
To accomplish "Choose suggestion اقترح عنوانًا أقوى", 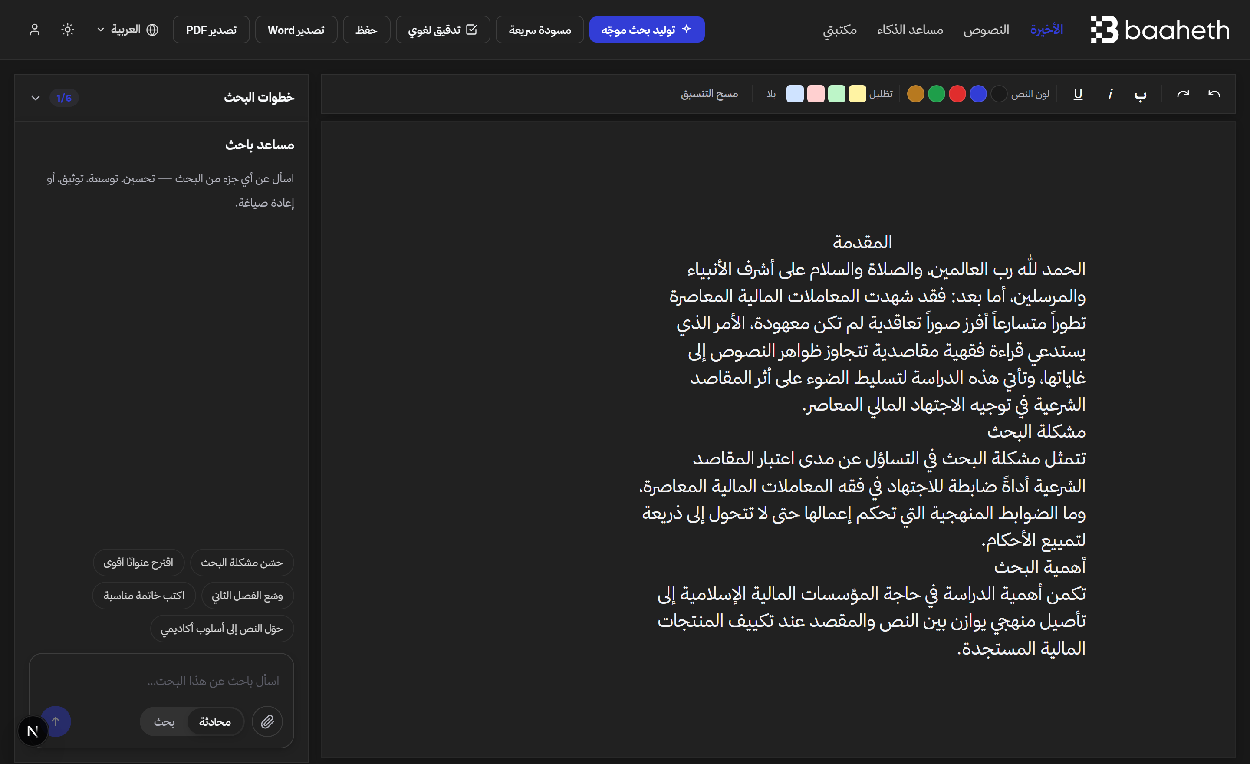I will pyautogui.click(x=138, y=562).
